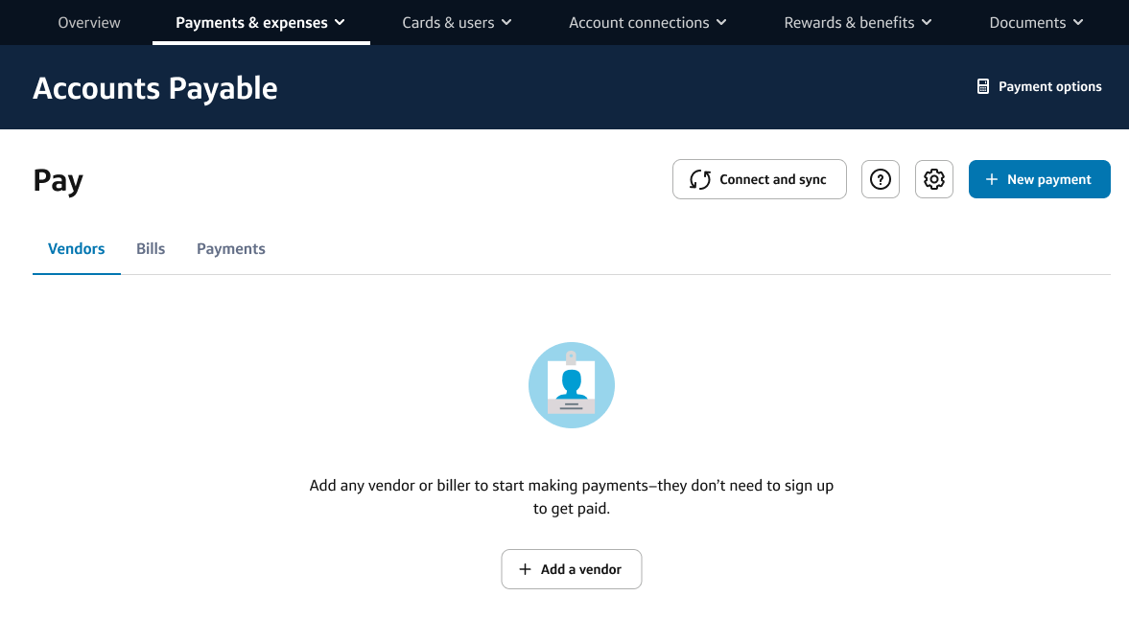Switch to the Payments tab
The height and width of the screenshot is (642, 1129).
[x=230, y=249]
